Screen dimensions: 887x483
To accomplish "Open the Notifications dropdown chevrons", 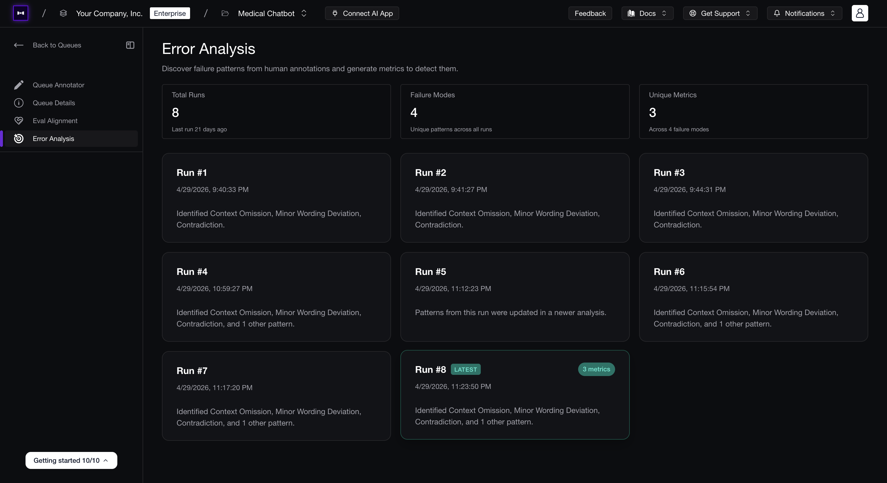I will (833, 13).
